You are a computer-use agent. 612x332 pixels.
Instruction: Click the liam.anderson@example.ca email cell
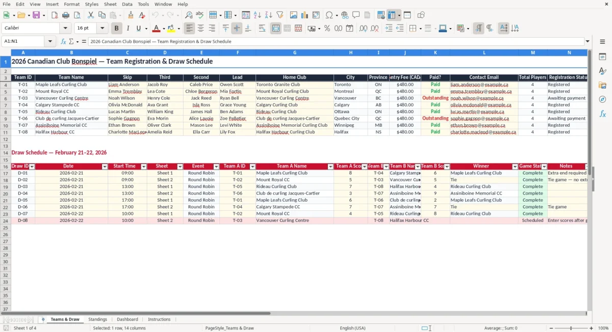coord(484,85)
